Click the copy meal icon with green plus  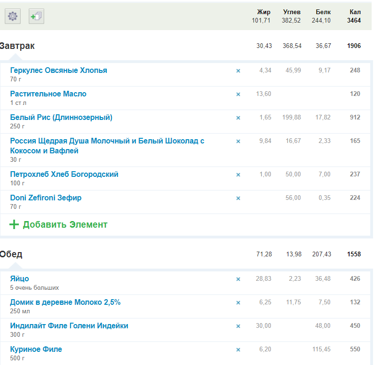(36, 16)
